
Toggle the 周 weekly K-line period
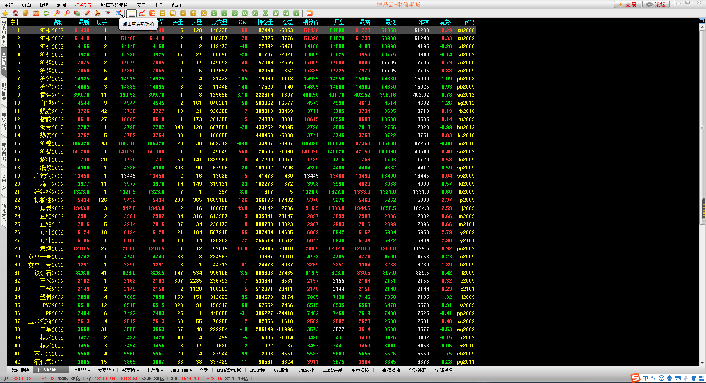coord(173,13)
